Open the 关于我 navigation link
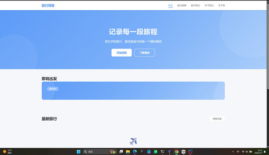The image size is (269, 155). [x=221, y=5]
